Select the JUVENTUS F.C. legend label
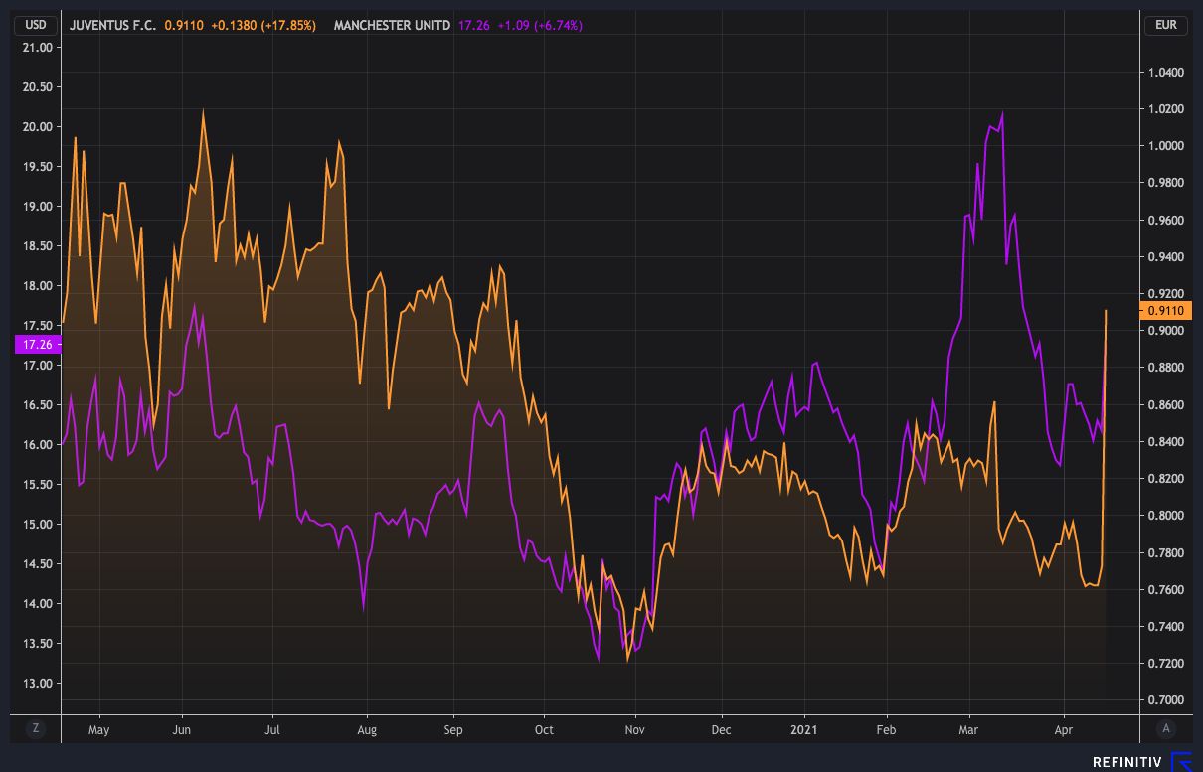Screen dimensions: 1203x772 point(112,25)
